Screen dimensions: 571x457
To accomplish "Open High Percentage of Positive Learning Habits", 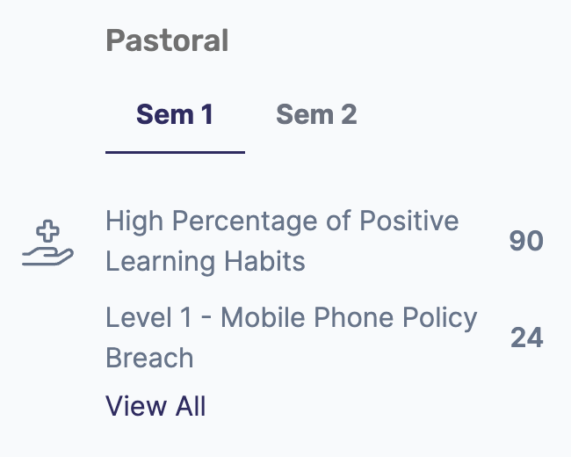I will pos(282,241).
